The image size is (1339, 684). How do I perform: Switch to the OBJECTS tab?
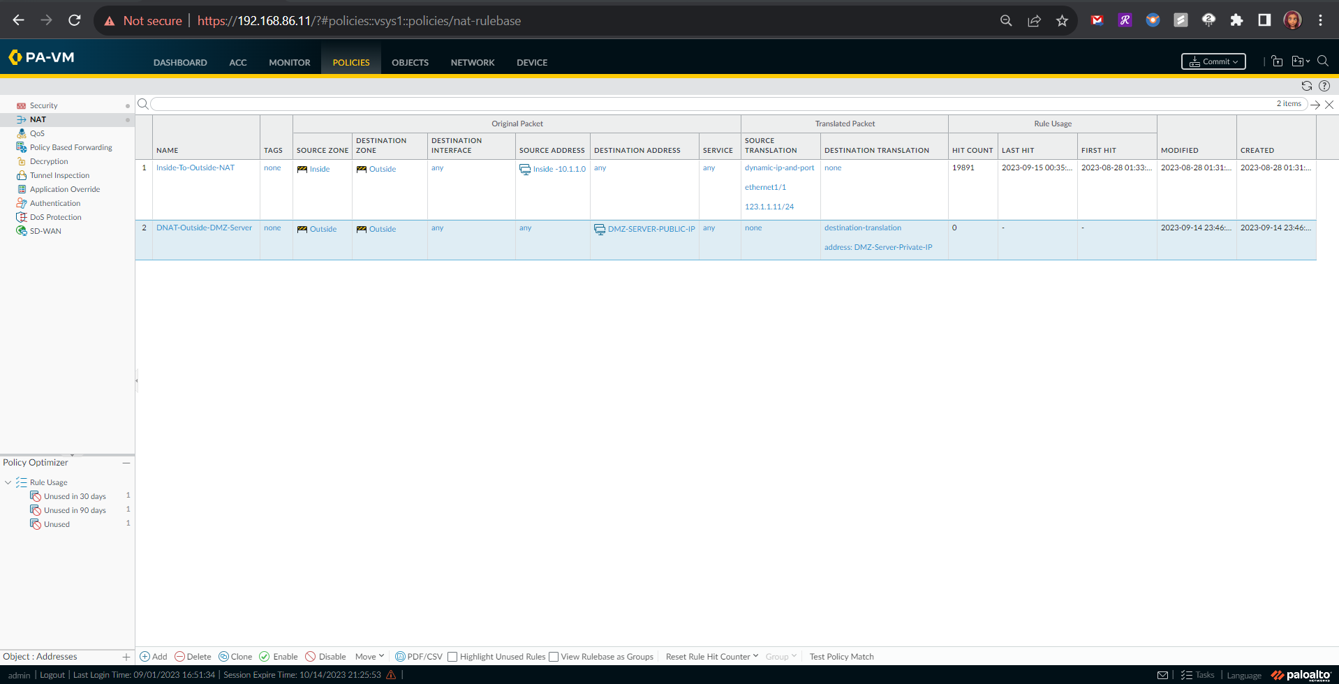pyautogui.click(x=410, y=62)
